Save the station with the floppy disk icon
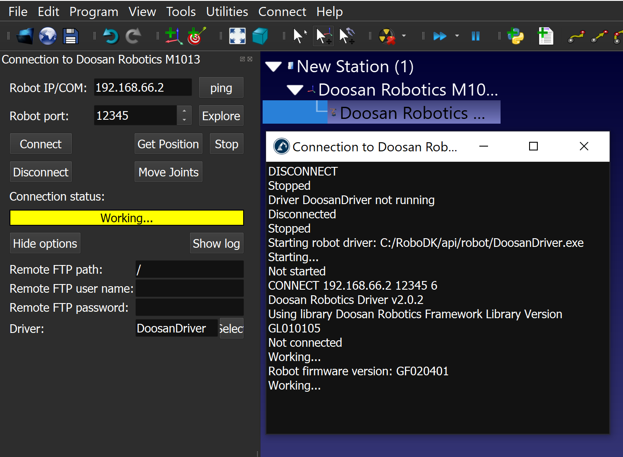 pos(71,36)
